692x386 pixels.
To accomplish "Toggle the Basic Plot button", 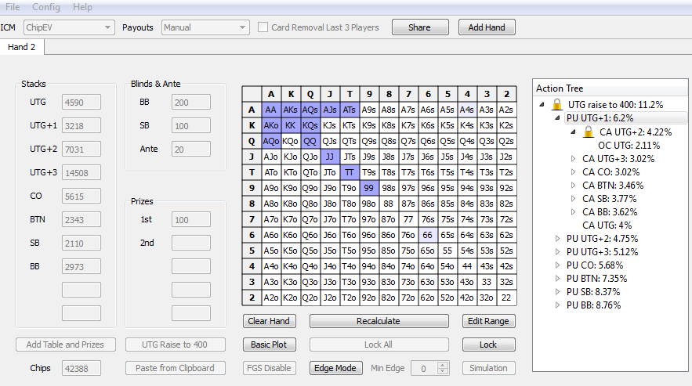I will click(269, 345).
